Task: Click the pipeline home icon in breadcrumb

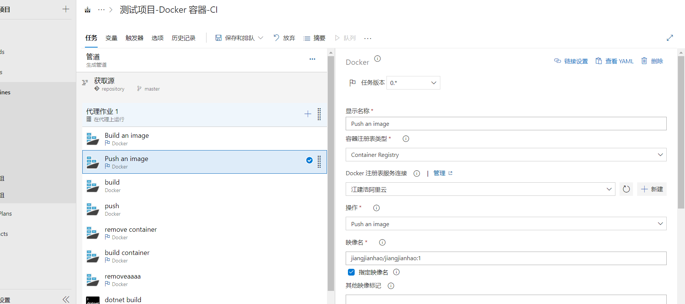Action: 88,10
